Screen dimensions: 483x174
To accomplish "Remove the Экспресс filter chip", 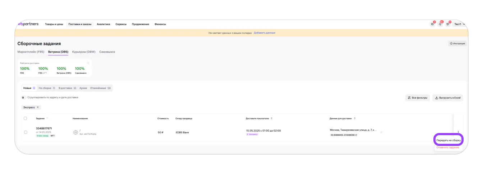I will pos(38,107).
